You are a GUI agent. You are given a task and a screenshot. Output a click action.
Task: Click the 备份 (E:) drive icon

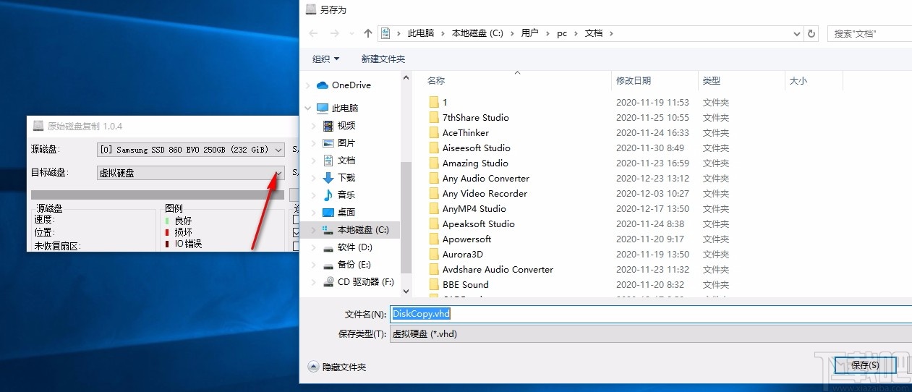(x=328, y=265)
